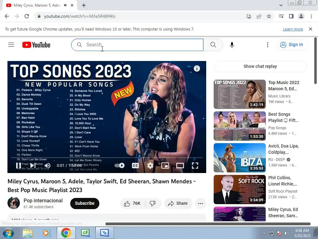
Task: Dislike this video
Action: (153, 204)
